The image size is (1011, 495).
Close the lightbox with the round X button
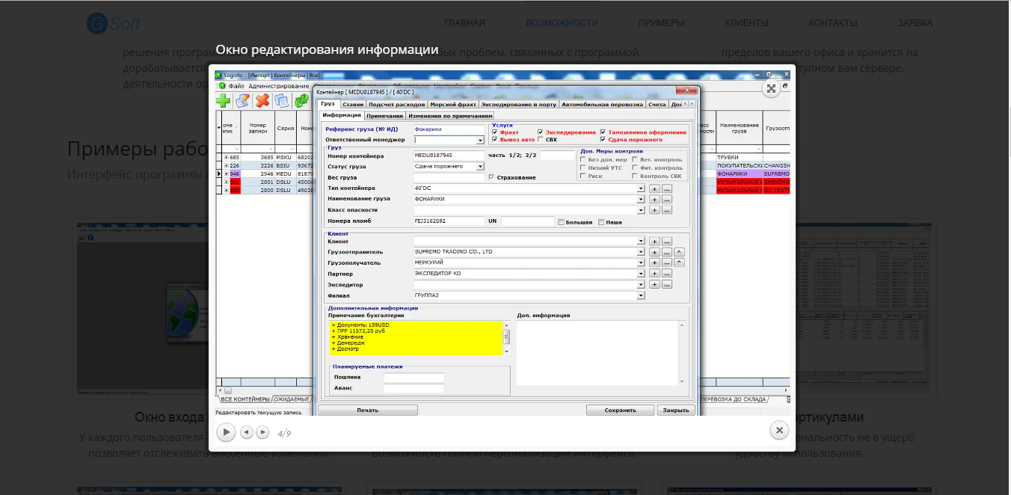779,430
